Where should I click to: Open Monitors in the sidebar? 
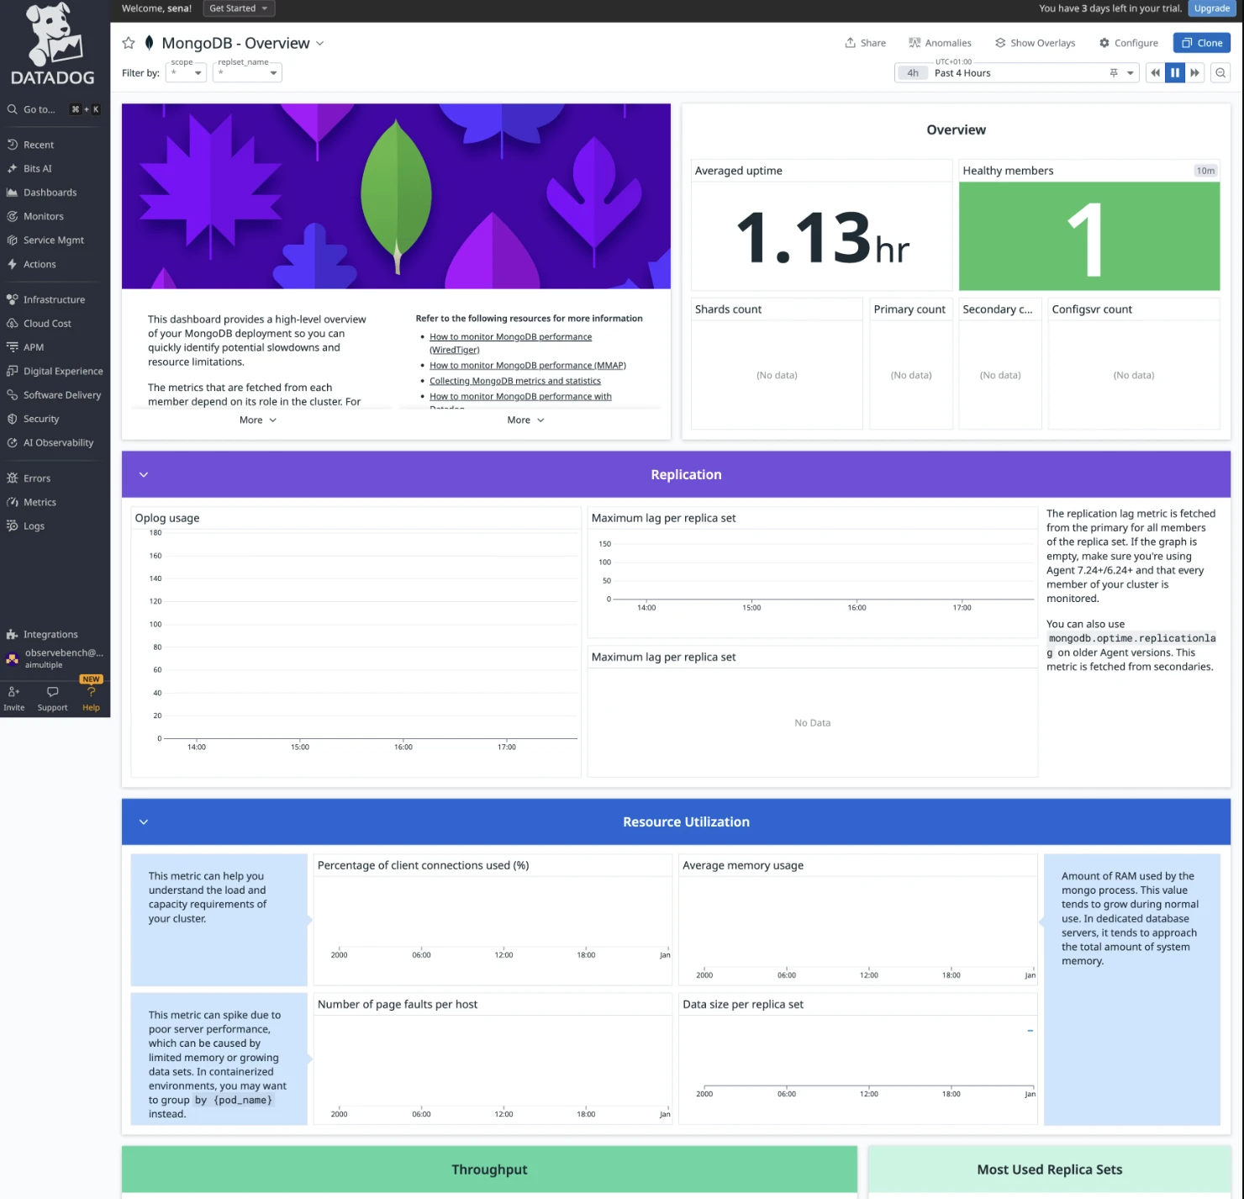pyautogui.click(x=43, y=216)
